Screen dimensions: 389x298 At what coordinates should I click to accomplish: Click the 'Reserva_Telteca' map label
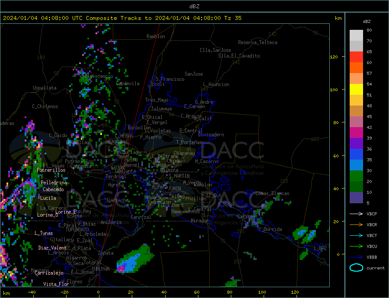(x=258, y=42)
